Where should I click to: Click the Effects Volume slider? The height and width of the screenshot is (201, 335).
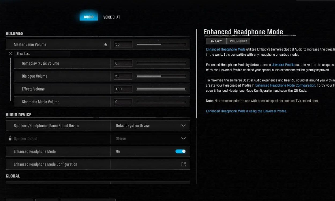tap(161, 89)
